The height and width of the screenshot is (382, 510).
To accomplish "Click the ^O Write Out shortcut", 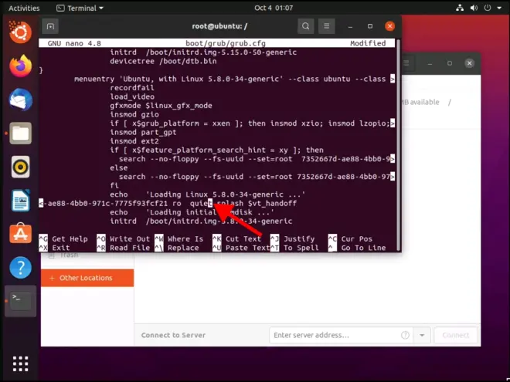I will coord(124,238).
